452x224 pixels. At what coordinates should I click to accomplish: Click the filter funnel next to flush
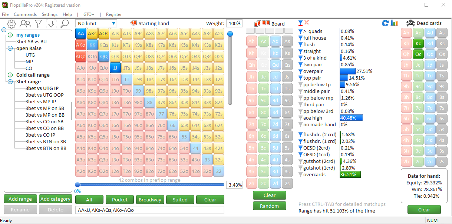301,45
